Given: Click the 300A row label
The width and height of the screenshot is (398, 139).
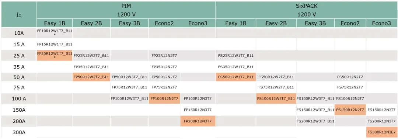Looking at the screenshot, I should coord(19,132).
